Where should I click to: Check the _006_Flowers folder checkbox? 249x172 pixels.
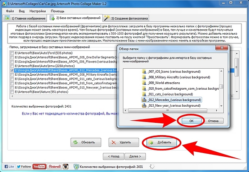click(x=12, y=62)
